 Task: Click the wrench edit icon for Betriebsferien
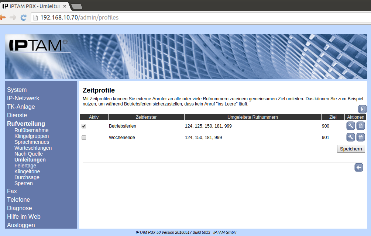pyautogui.click(x=350, y=126)
